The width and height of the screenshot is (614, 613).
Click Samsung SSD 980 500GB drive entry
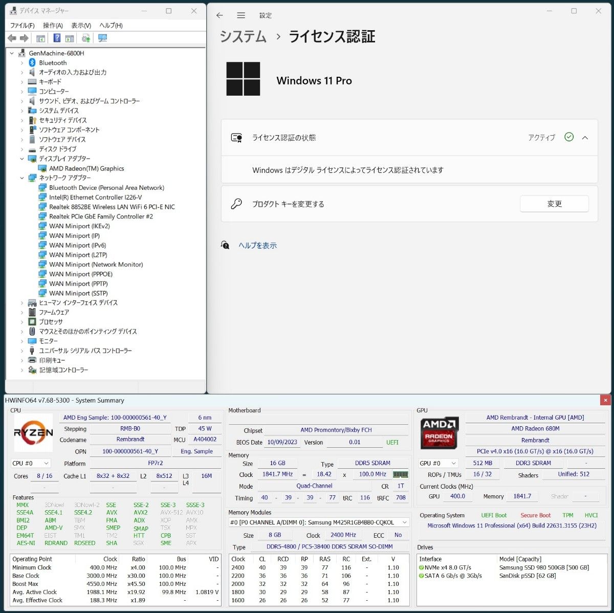[544, 567]
